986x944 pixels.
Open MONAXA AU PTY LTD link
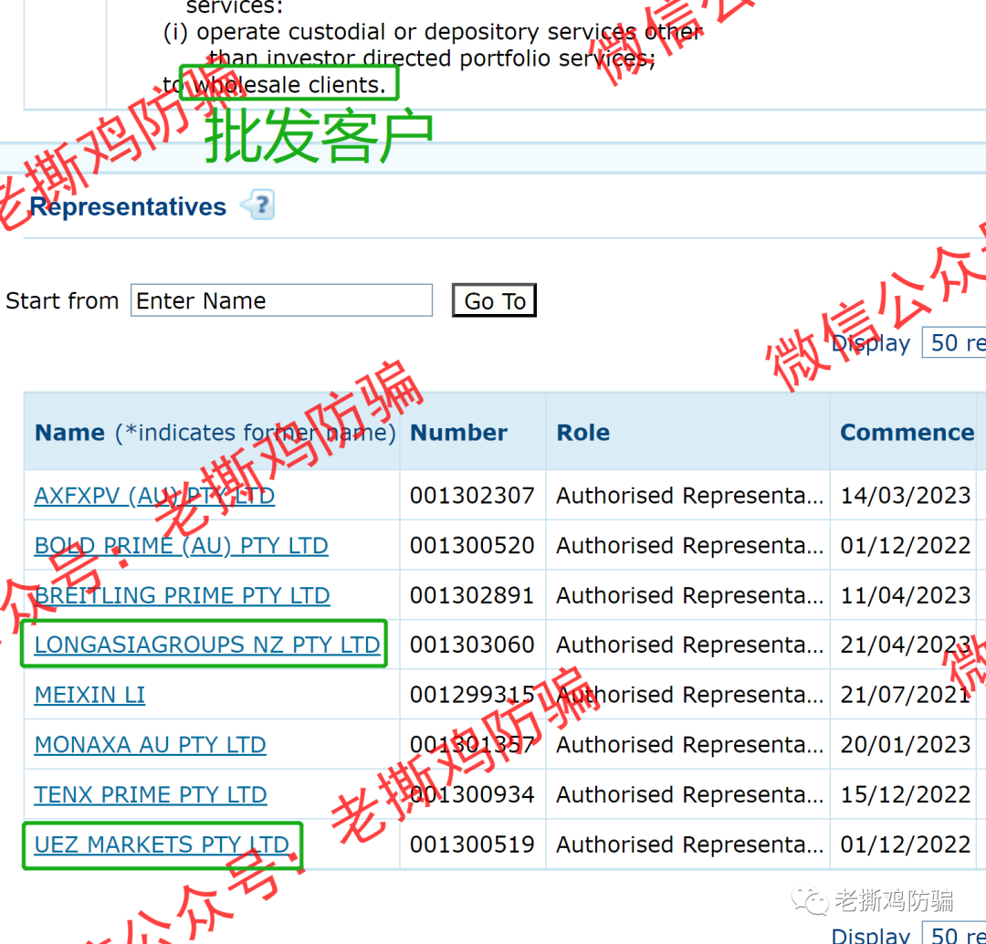pos(150,745)
